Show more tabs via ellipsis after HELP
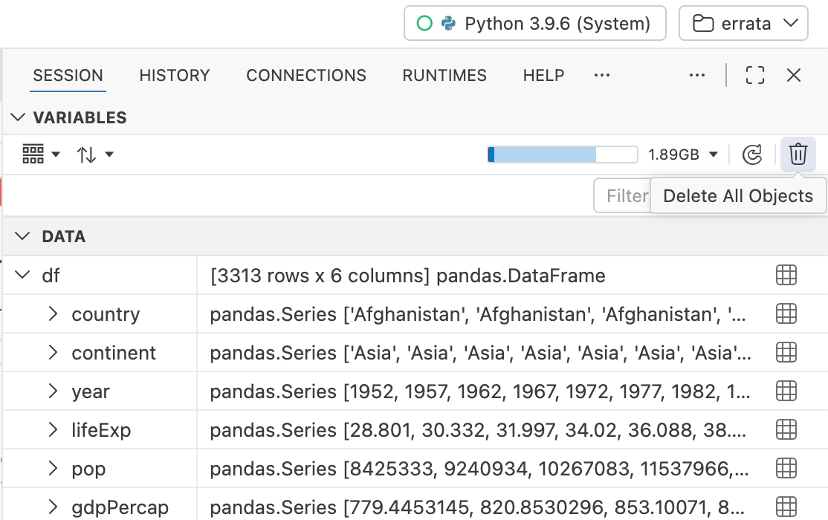 (601, 76)
